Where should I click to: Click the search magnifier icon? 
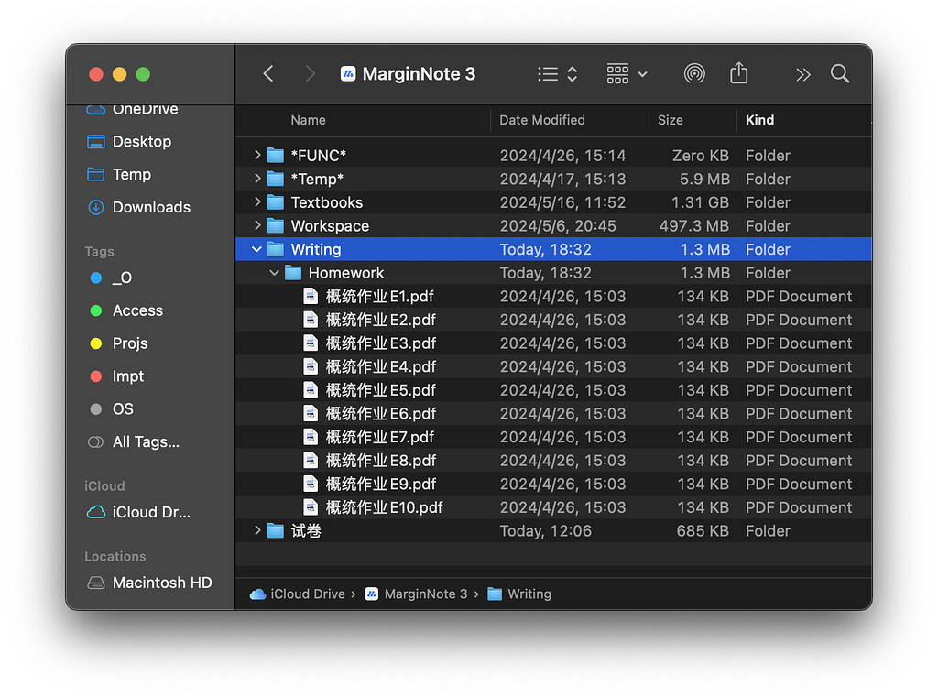tap(839, 74)
